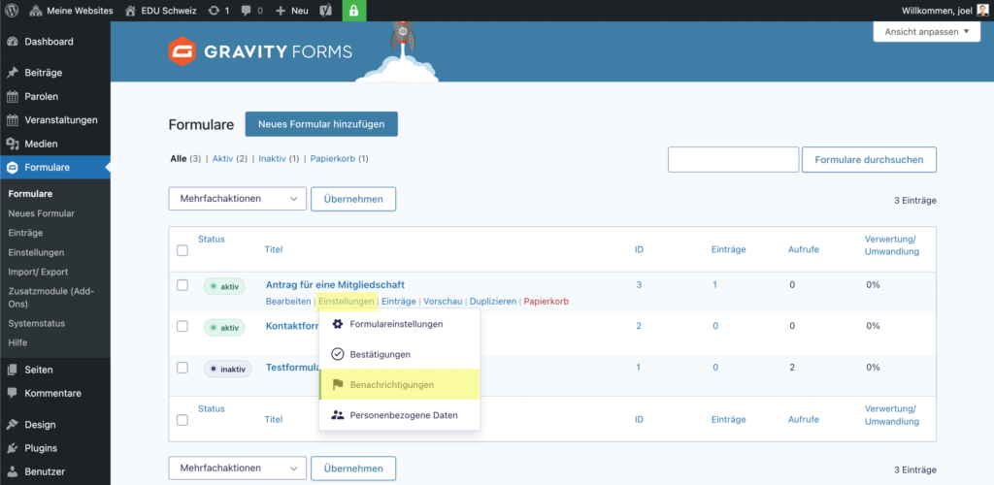Click the WordPress logo in admin bar
This screenshot has width=994, height=485.
click(x=13, y=11)
